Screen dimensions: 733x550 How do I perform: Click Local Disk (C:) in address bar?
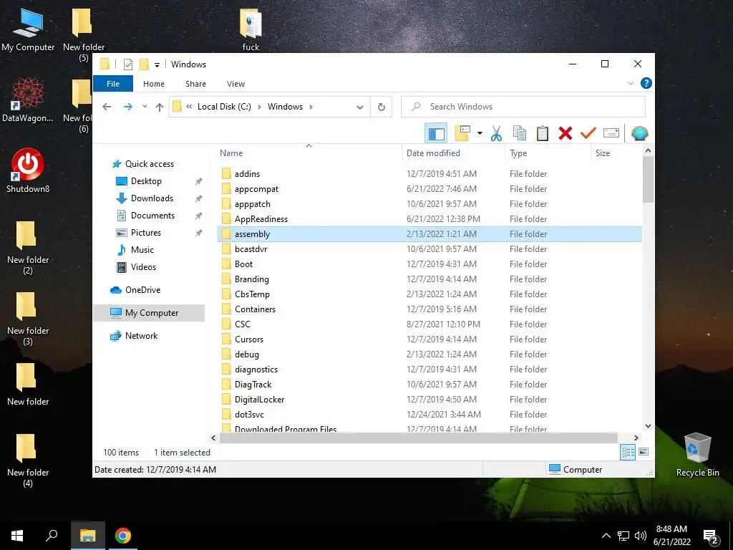[224, 107]
